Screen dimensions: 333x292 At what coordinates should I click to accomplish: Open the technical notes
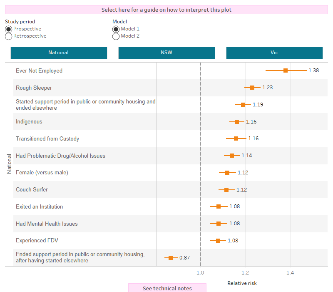tap(166, 288)
